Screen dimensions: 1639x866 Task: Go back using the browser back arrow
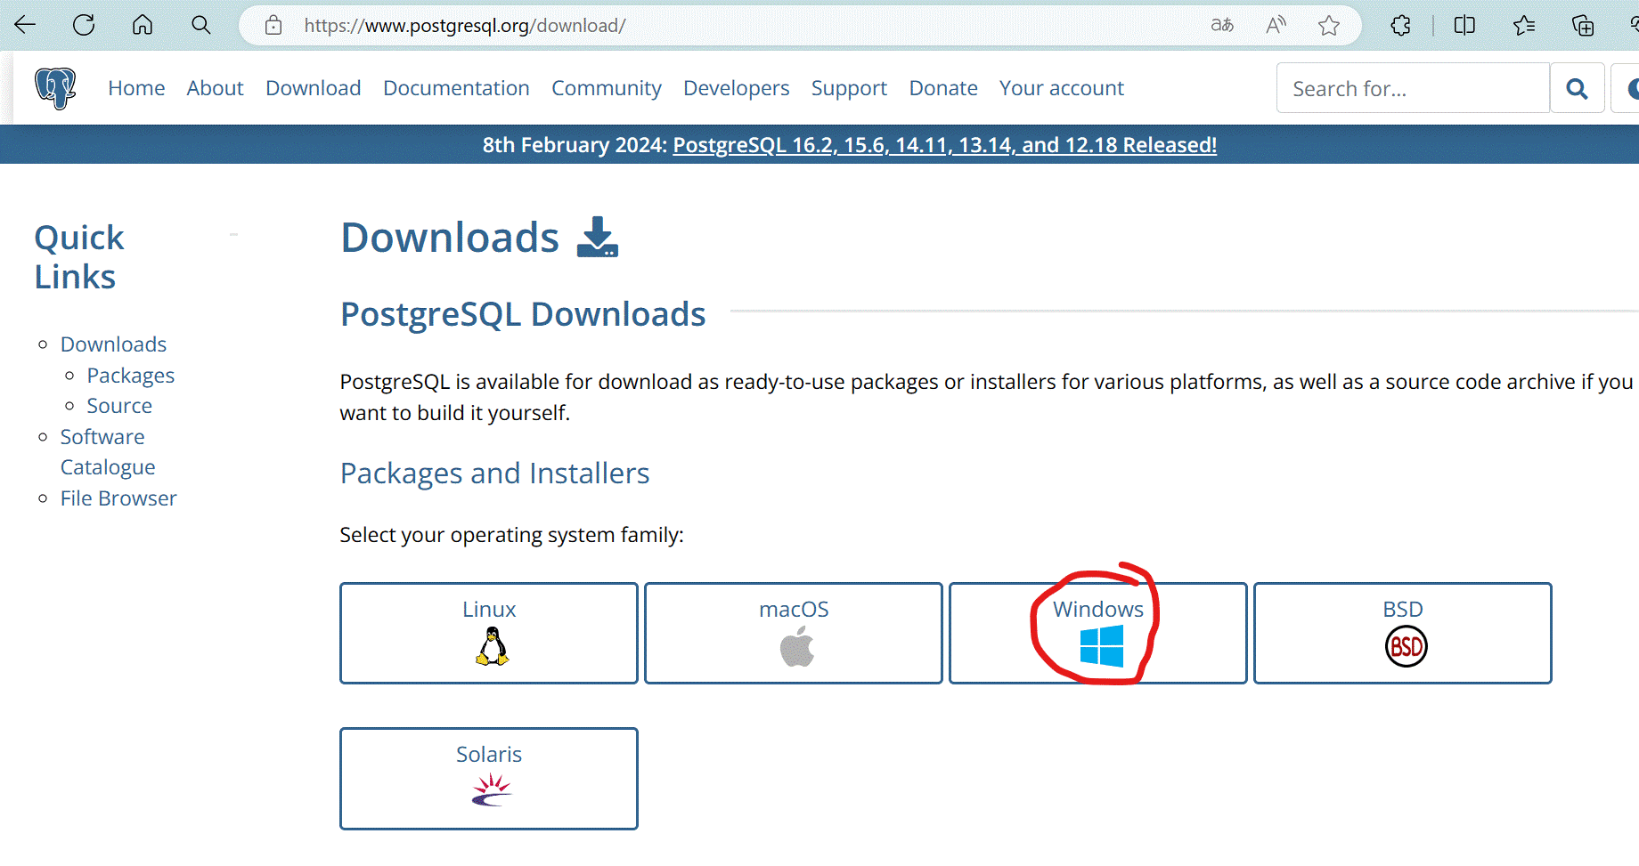tap(26, 25)
